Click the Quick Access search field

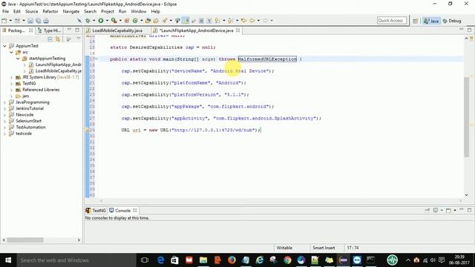click(392, 21)
